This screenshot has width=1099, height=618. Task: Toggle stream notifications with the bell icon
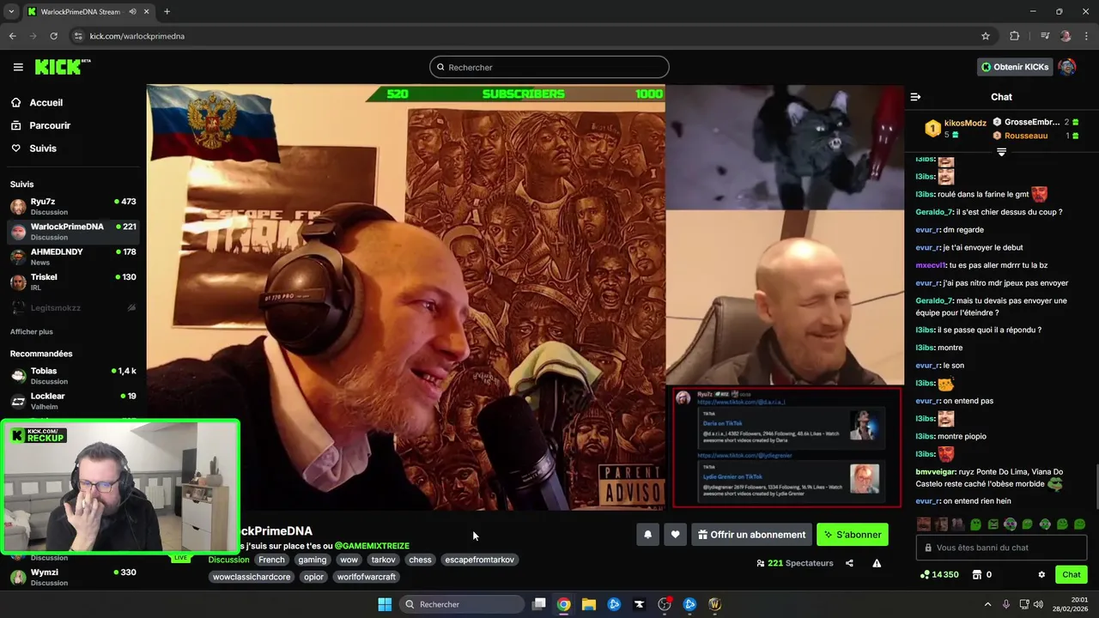[x=648, y=535]
